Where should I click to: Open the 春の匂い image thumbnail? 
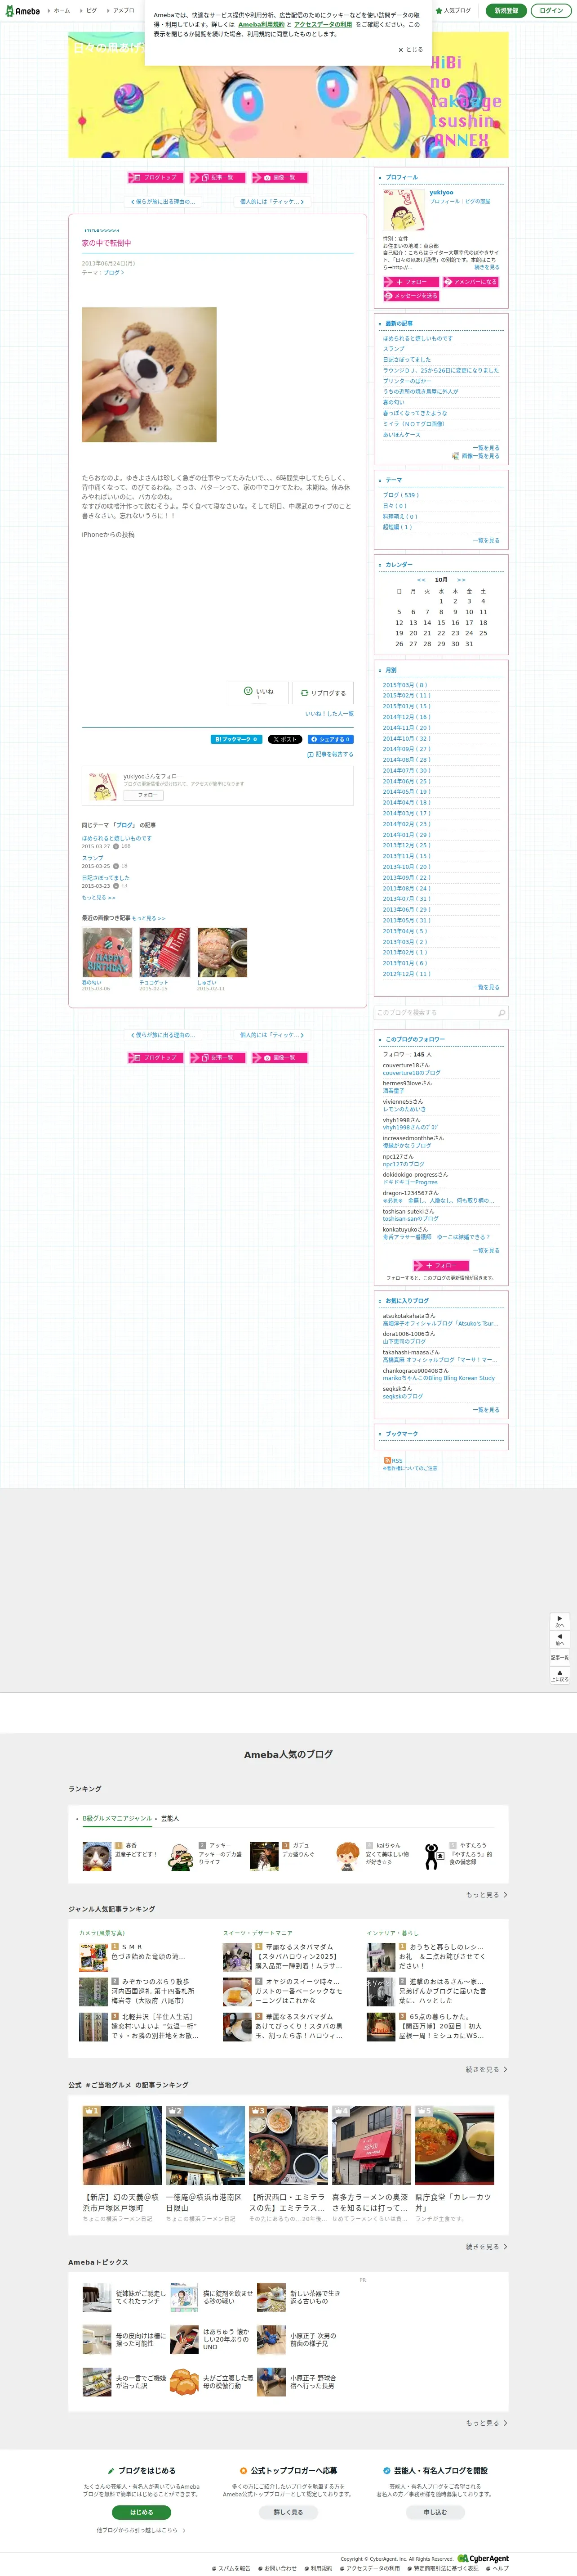107,952
